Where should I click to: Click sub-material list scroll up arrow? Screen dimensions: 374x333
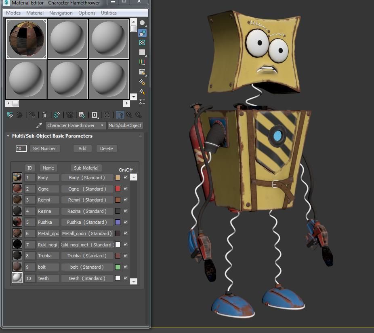coord(134,177)
